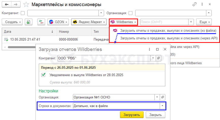This screenshot has height=120, width=220.
Task: Open the OZON dropdown menu
Action: (58, 22)
